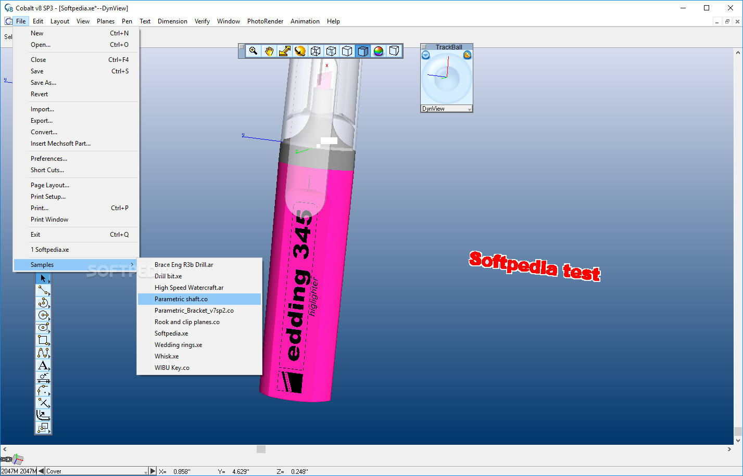Image resolution: width=743 pixels, height=476 pixels.
Task: Open Preferences... from File menu
Action: [x=76, y=159]
